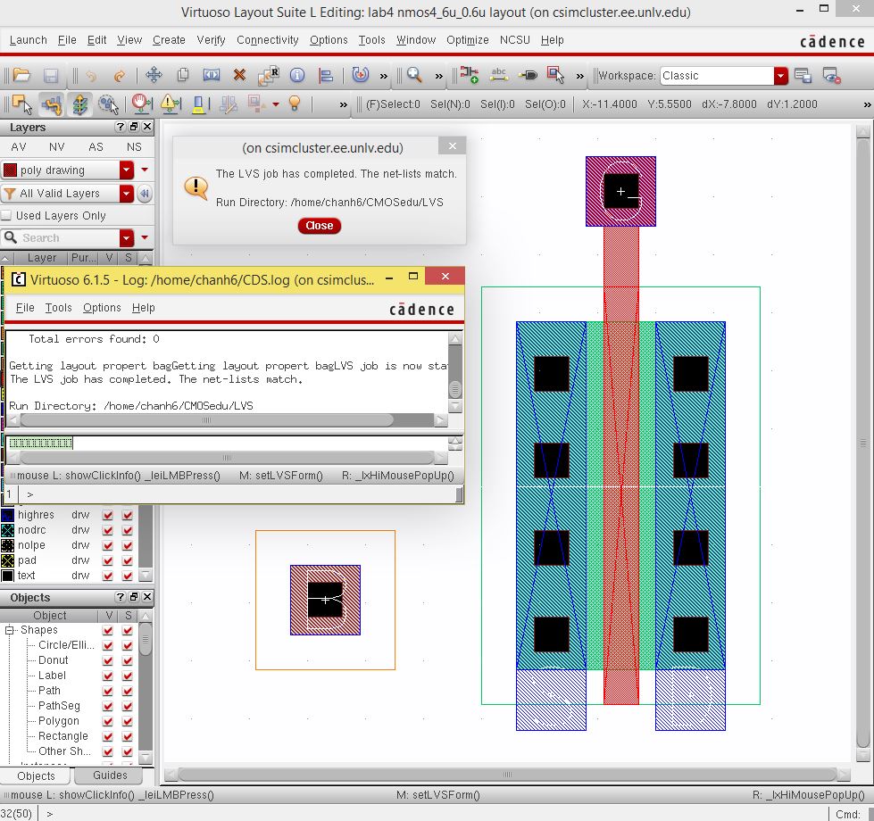Open the Verify menu
The height and width of the screenshot is (821, 874).
point(211,39)
